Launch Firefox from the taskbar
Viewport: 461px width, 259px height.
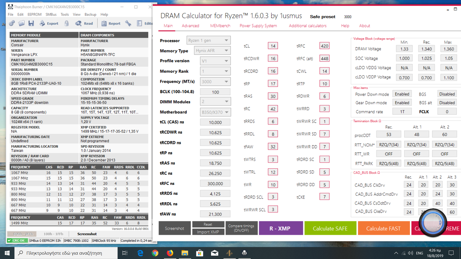170,253
